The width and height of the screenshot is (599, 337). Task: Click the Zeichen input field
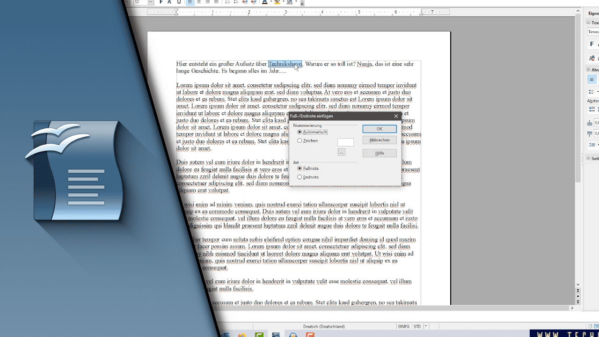[345, 142]
